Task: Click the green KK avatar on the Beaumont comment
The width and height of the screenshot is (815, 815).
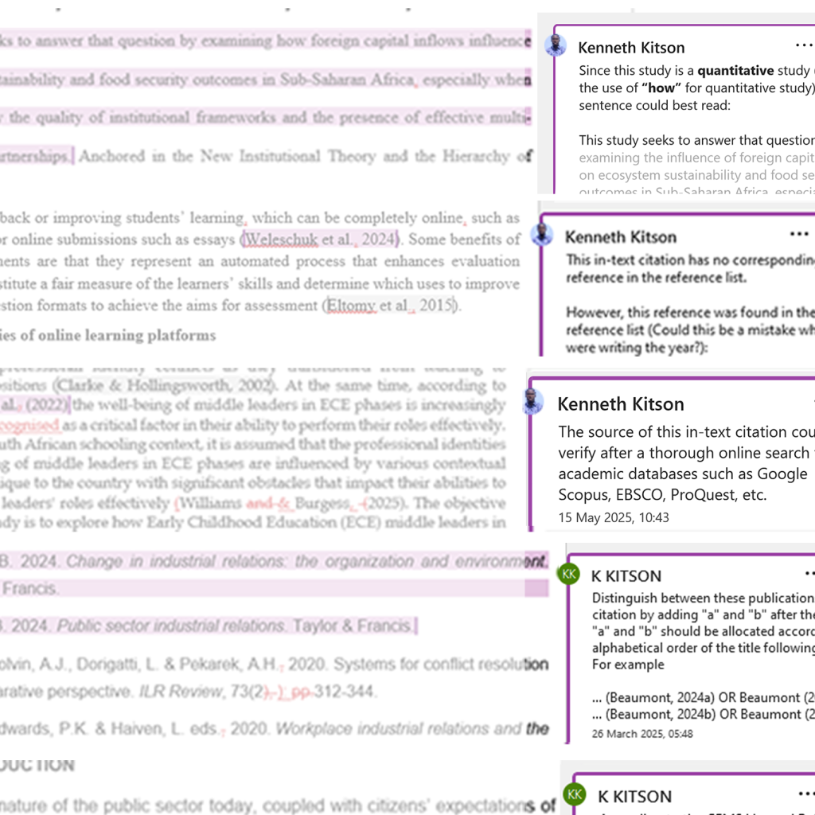Action: point(570,575)
